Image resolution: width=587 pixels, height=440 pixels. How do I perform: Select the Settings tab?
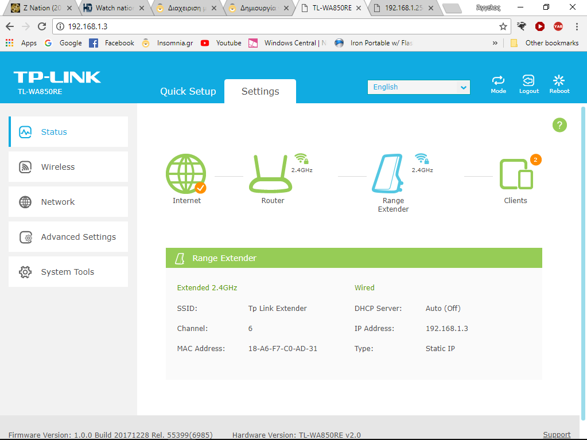(x=260, y=91)
